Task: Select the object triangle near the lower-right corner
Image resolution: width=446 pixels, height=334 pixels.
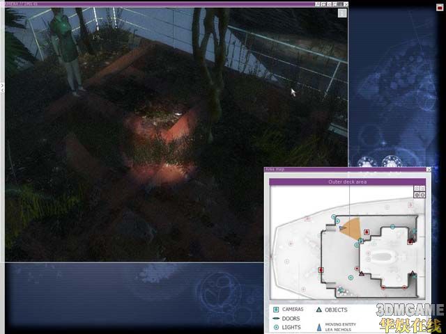Action: (412, 273)
